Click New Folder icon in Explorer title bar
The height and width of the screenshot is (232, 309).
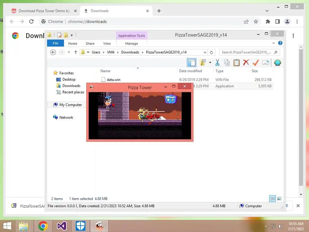coord(66,35)
